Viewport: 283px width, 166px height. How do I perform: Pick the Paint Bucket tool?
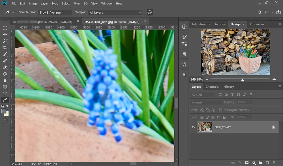click(5, 74)
